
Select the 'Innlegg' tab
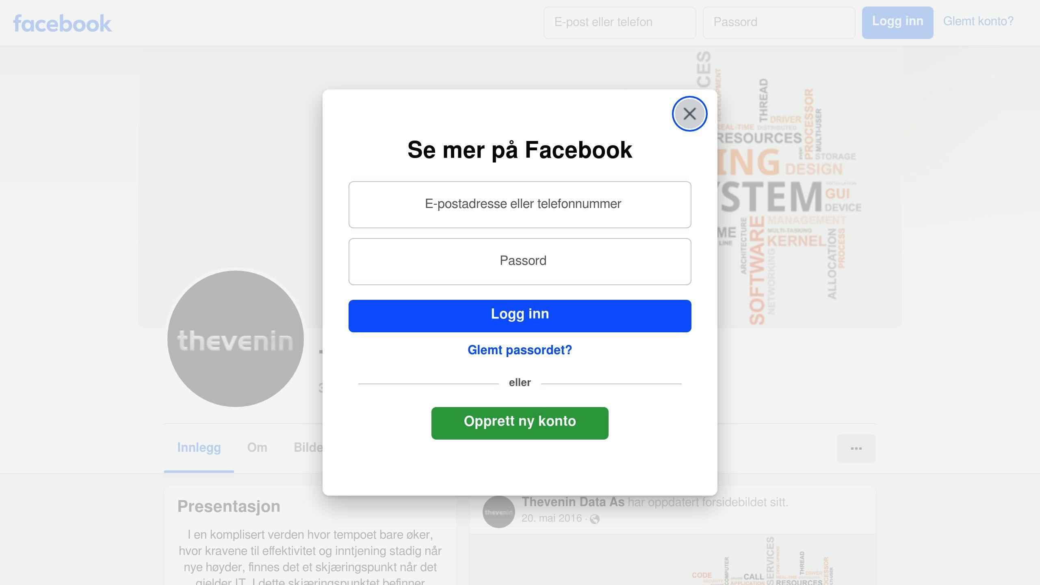[x=199, y=447]
